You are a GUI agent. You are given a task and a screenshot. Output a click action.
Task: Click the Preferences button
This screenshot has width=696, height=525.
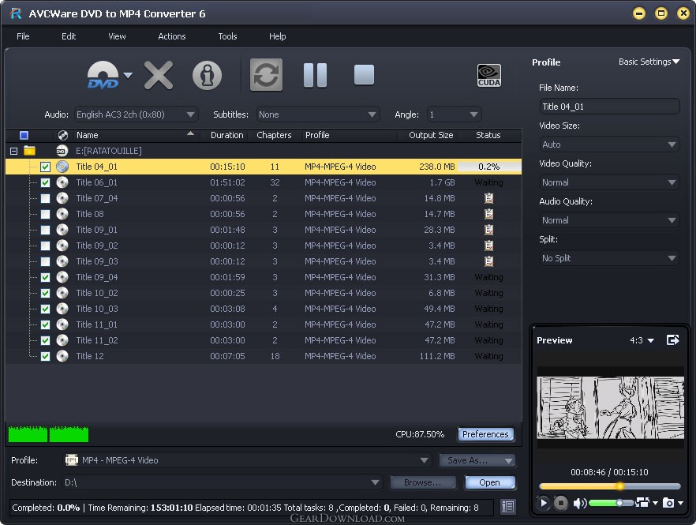(x=485, y=434)
